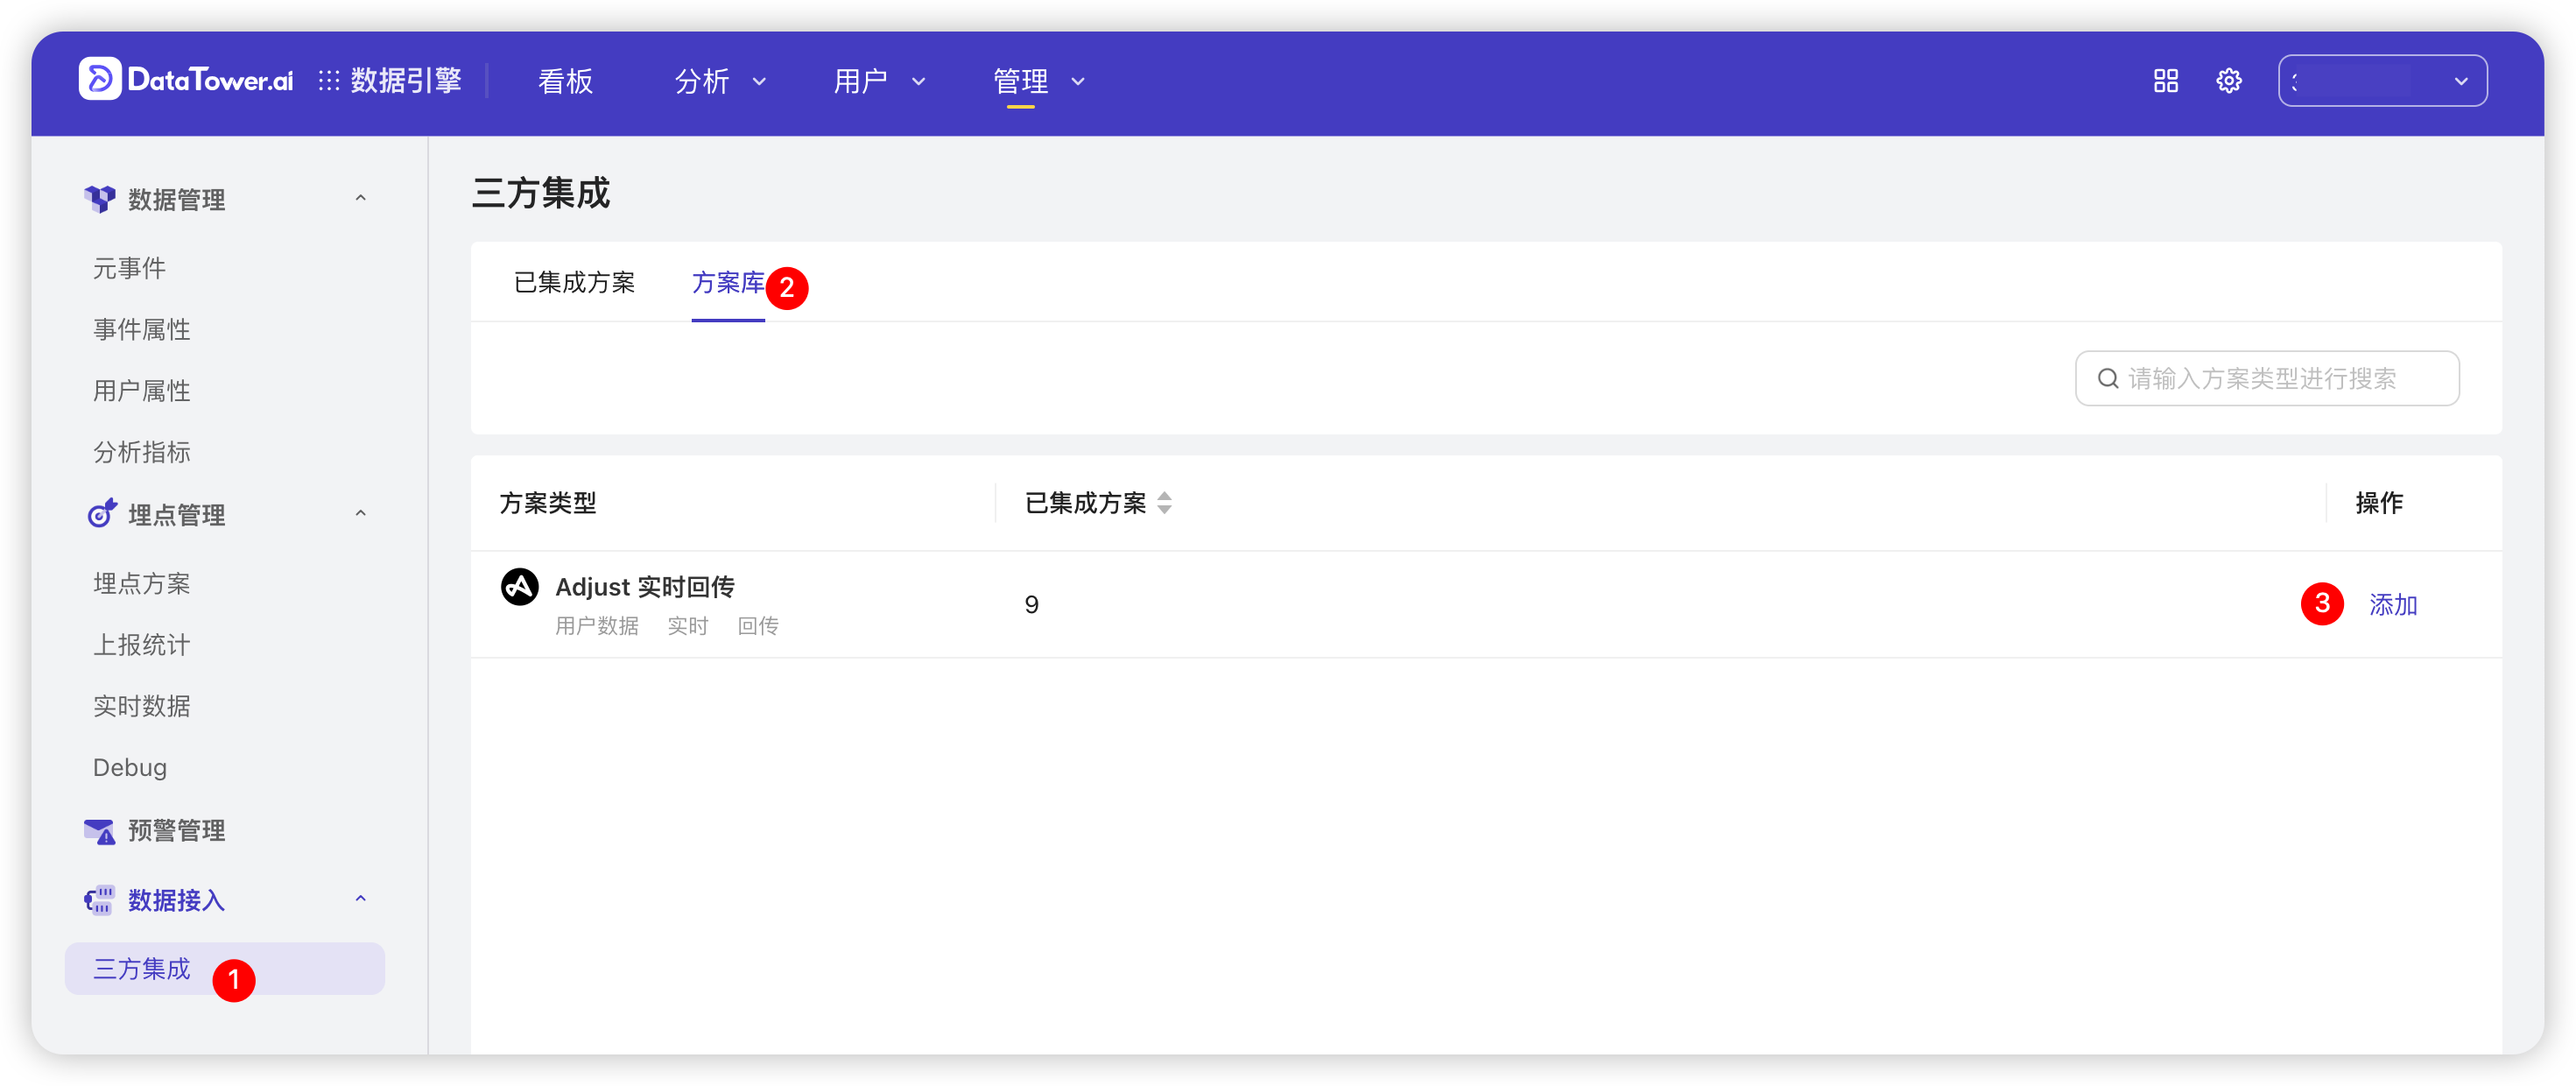Click the grid icon beside 数据引擎

tap(330, 79)
